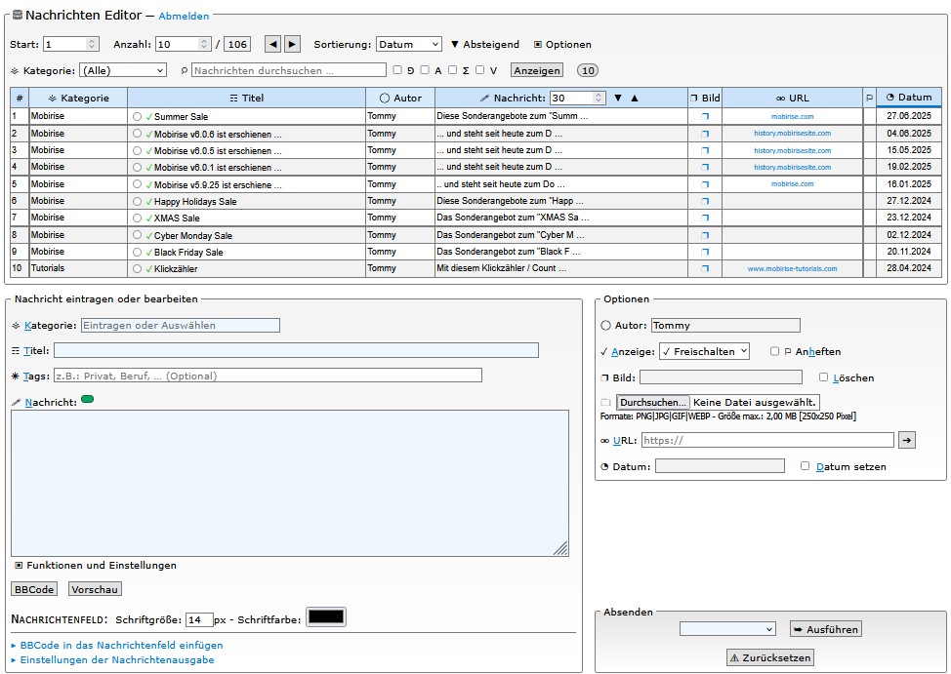The height and width of the screenshot is (674, 951).
Task: Select the radio button for Cyber Monday Sale
Action: pyautogui.click(x=137, y=235)
